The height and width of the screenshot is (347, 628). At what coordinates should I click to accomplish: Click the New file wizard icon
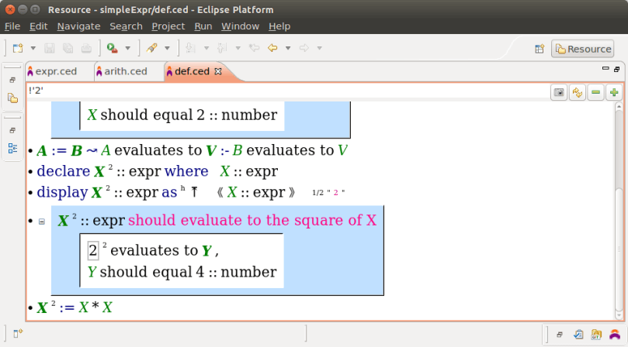point(17,48)
